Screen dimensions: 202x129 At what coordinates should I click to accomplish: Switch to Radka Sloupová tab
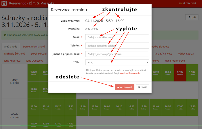tap(160, 47)
